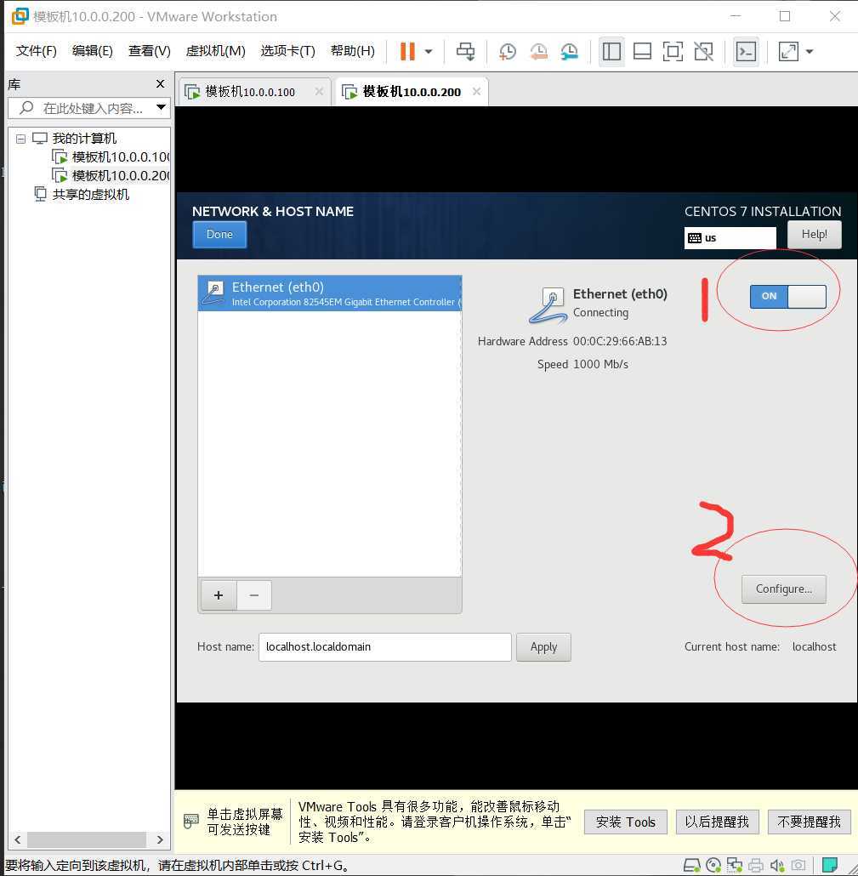Viewport: 858px width, 876px height.
Task: Open the stretch display dropdown arrow
Action: tap(810, 51)
